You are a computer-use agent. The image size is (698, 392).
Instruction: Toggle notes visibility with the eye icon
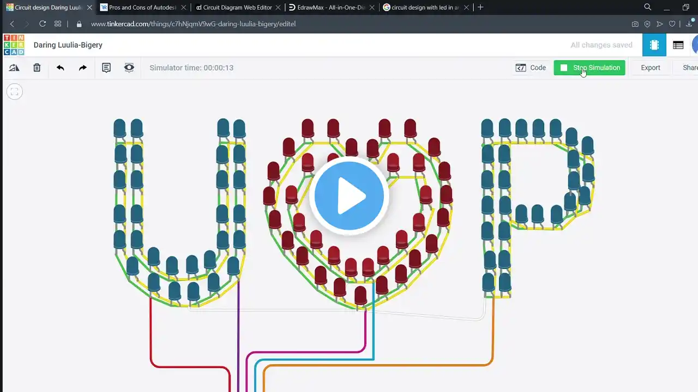coord(129,68)
